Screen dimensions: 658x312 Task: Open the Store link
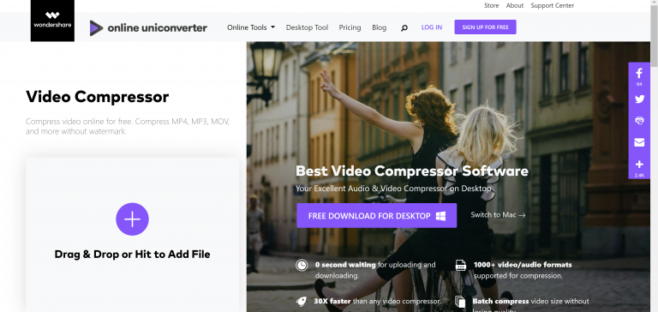[x=492, y=5]
